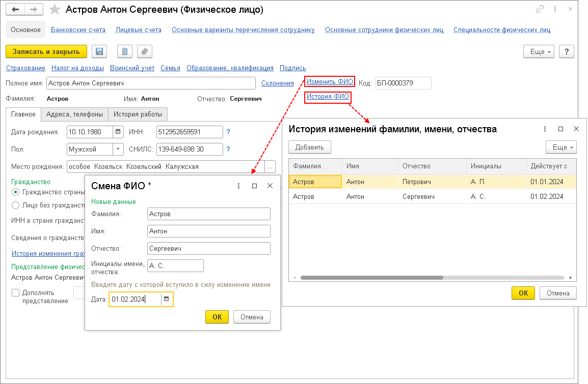Open Еще dropdown in История изменений window

click(561, 147)
